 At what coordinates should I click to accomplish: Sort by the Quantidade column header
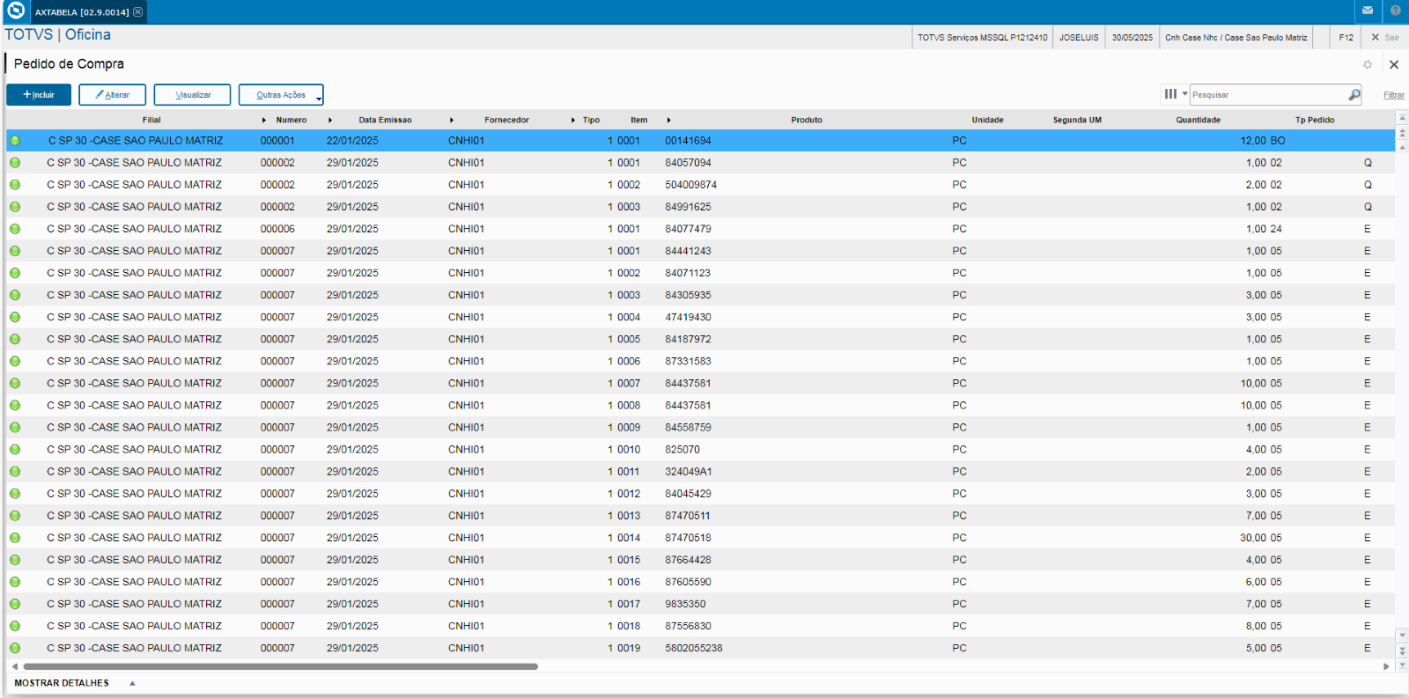coord(1198,120)
